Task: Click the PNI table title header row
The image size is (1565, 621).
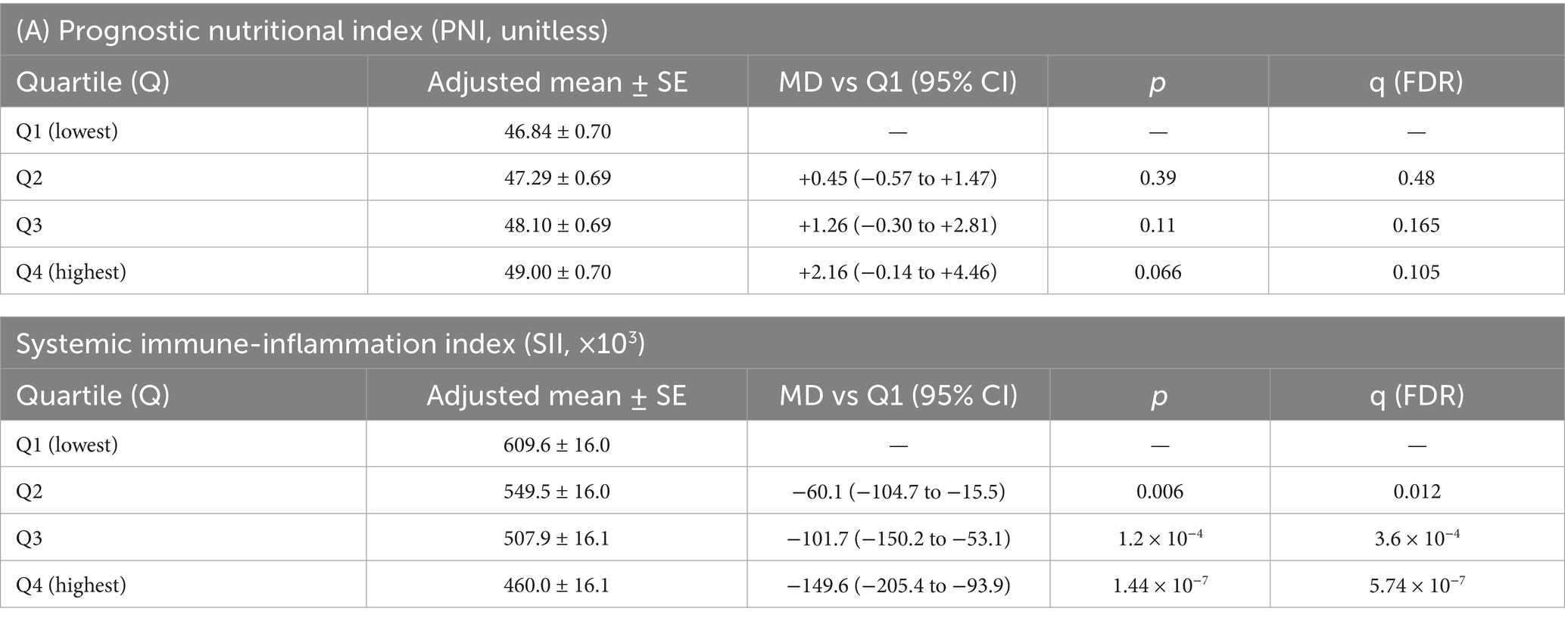Action: pyautogui.click(x=311, y=31)
